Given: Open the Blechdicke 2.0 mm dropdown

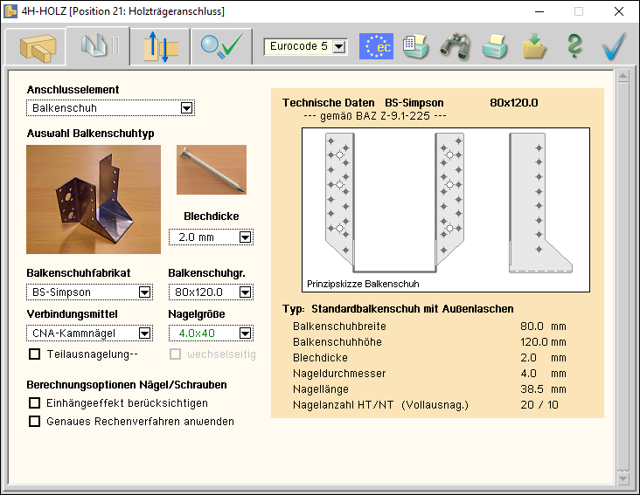Looking at the screenshot, I should point(245,237).
